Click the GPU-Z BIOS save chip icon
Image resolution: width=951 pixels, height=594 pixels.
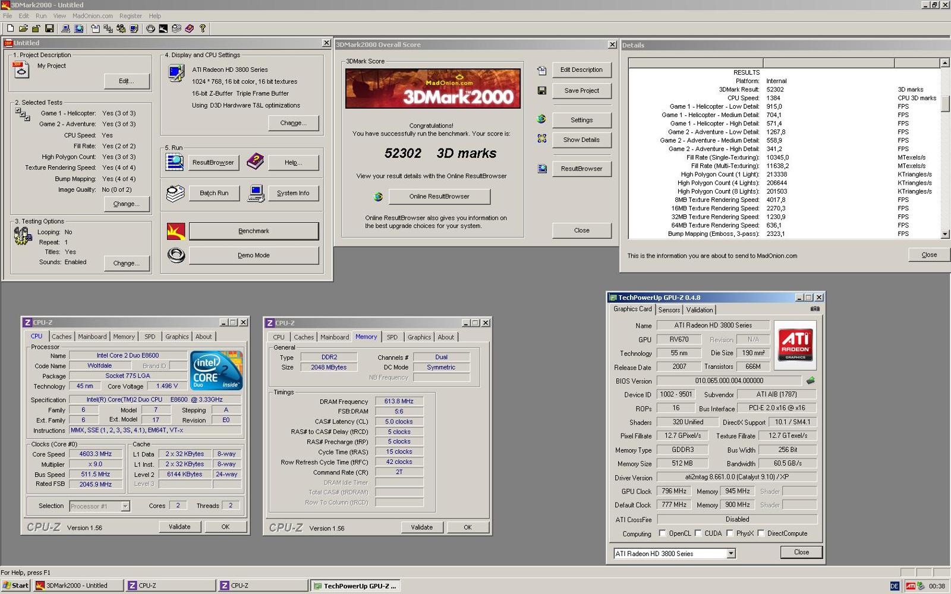click(810, 380)
